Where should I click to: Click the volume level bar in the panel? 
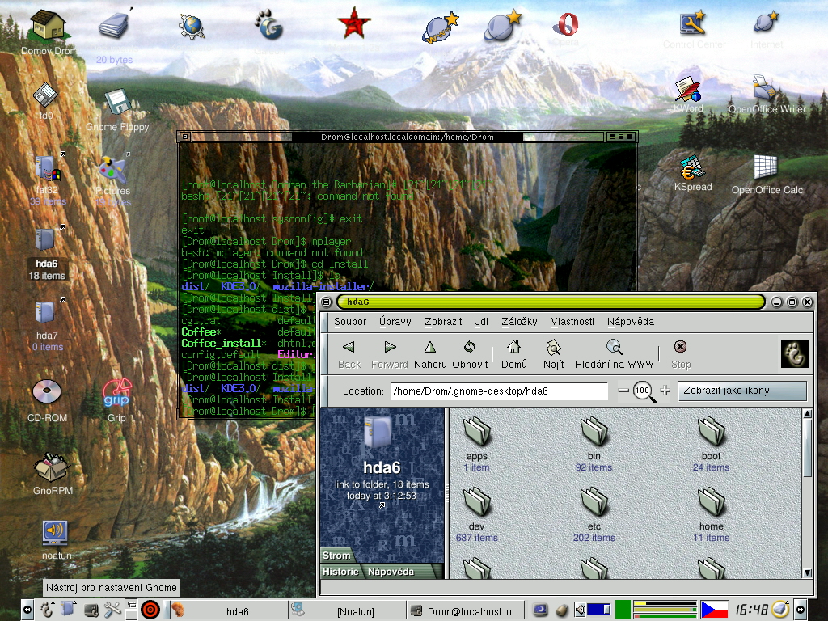pyautogui.click(x=598, y=609)
